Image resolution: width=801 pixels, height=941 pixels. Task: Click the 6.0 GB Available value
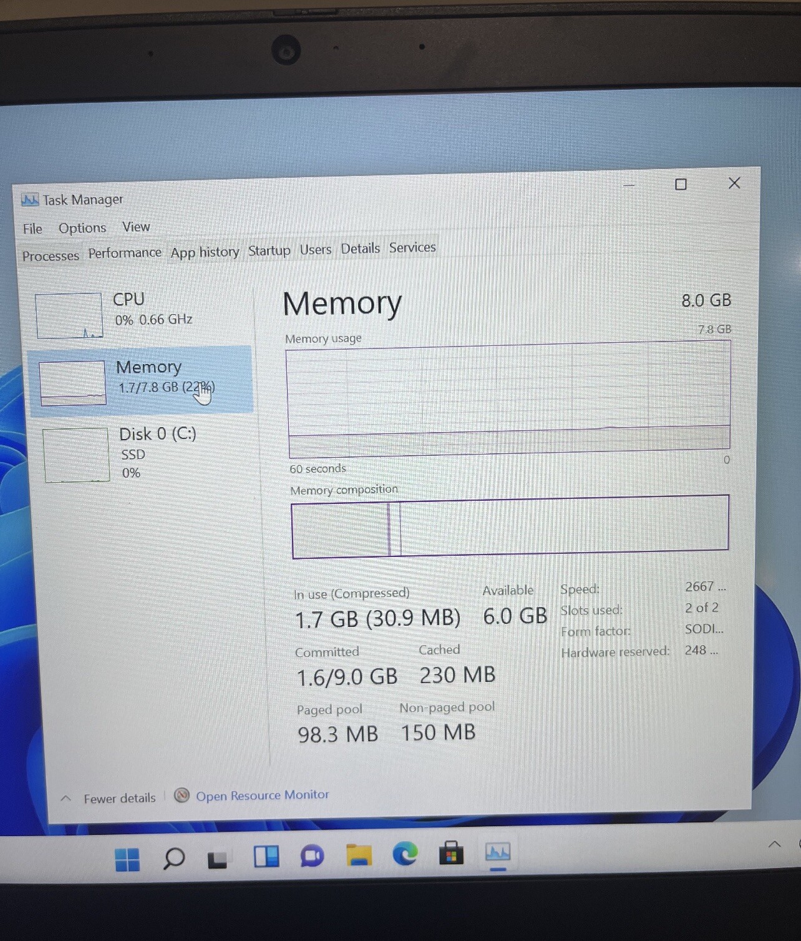515,616
